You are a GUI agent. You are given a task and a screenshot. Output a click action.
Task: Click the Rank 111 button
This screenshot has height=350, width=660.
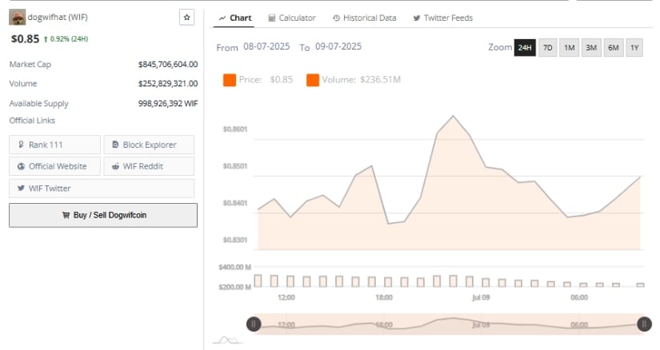point(54,145)
